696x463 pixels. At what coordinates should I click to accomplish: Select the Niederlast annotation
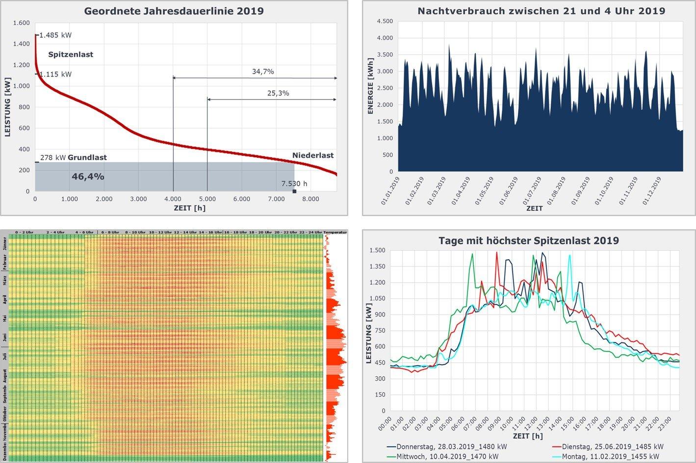[312, 155]
